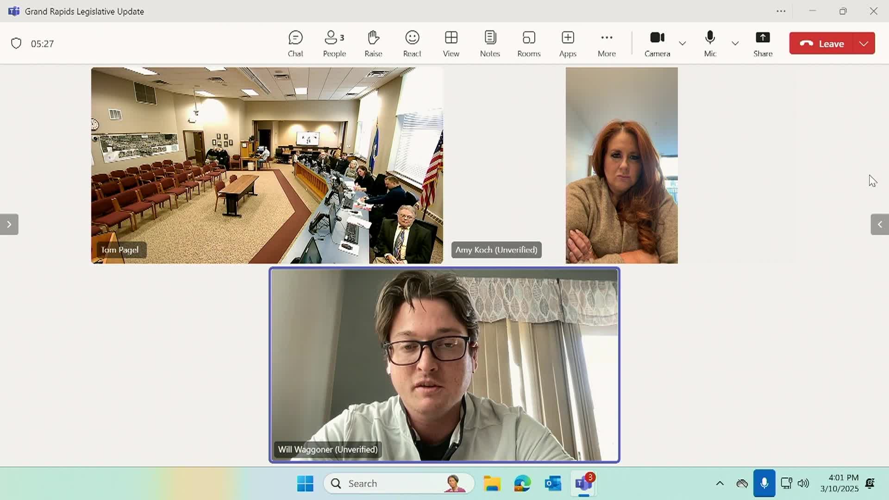Screen dimensions: 889x500
Task: Select Tom Pagel's conference room video
Action: [267, 165]
